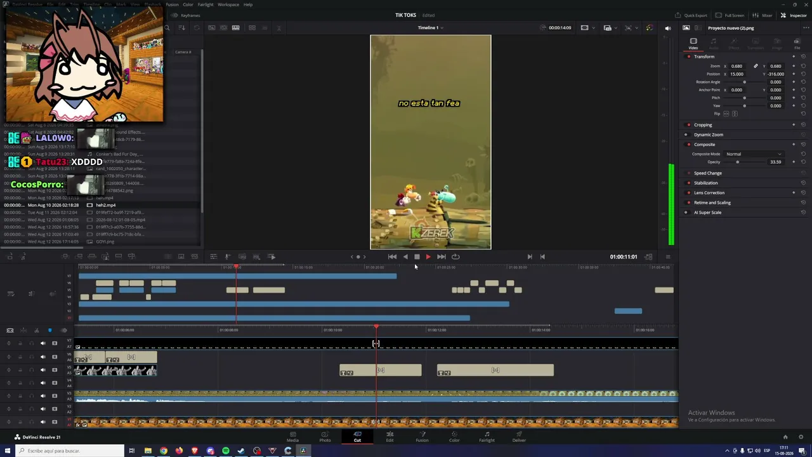Reset the Transform section
Viewport: 812px width, 457px height.
803,56
